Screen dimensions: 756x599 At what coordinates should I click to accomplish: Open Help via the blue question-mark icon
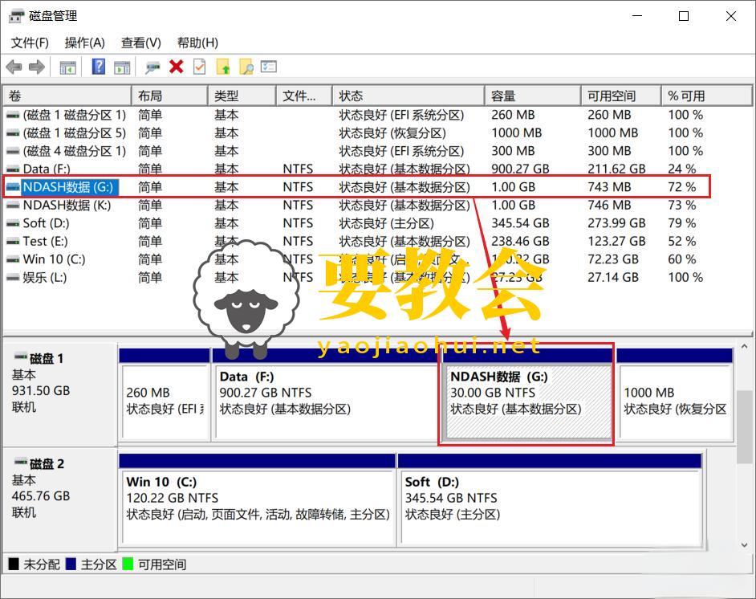[99, 67]
